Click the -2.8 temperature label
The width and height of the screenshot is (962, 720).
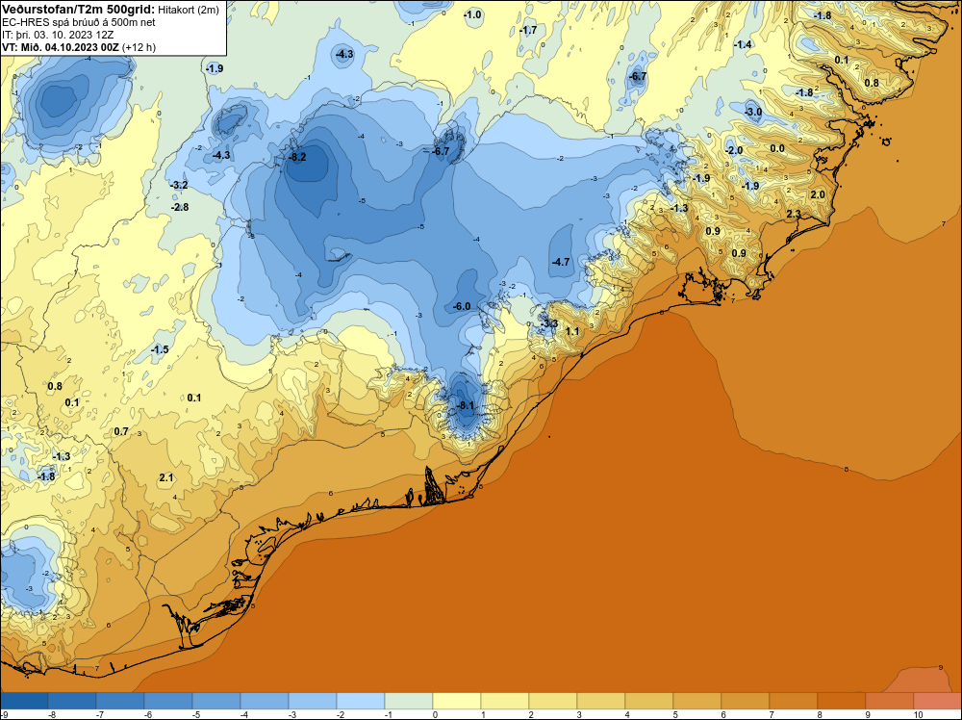coord(180,207)
